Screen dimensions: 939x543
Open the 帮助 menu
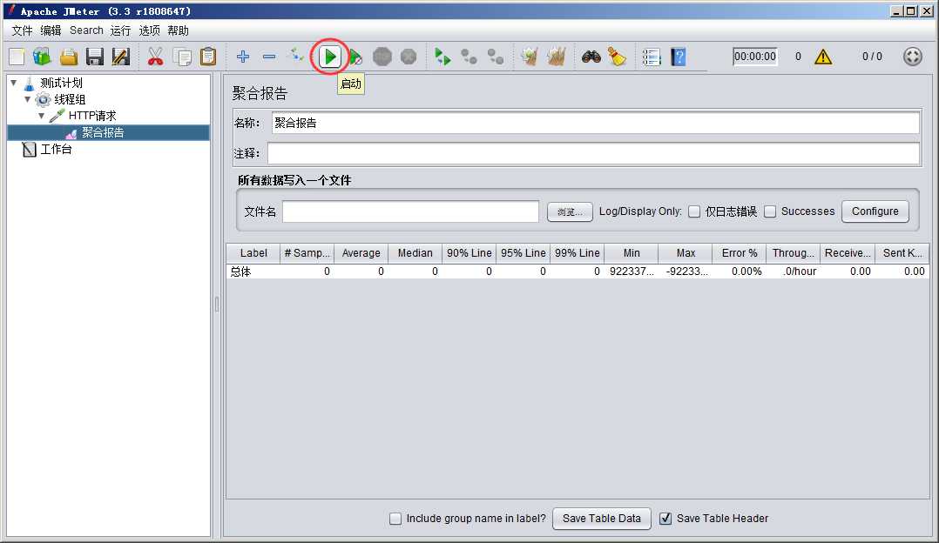(x=178, y=30)
